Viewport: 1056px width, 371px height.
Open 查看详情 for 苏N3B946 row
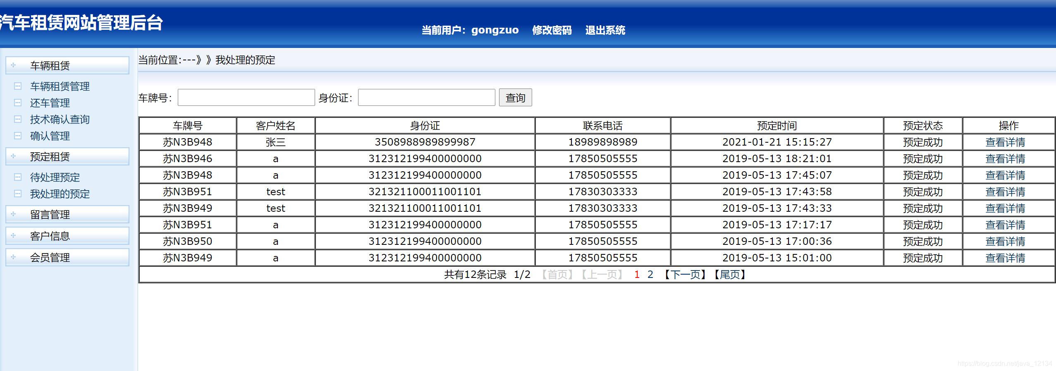[1005, 159]
